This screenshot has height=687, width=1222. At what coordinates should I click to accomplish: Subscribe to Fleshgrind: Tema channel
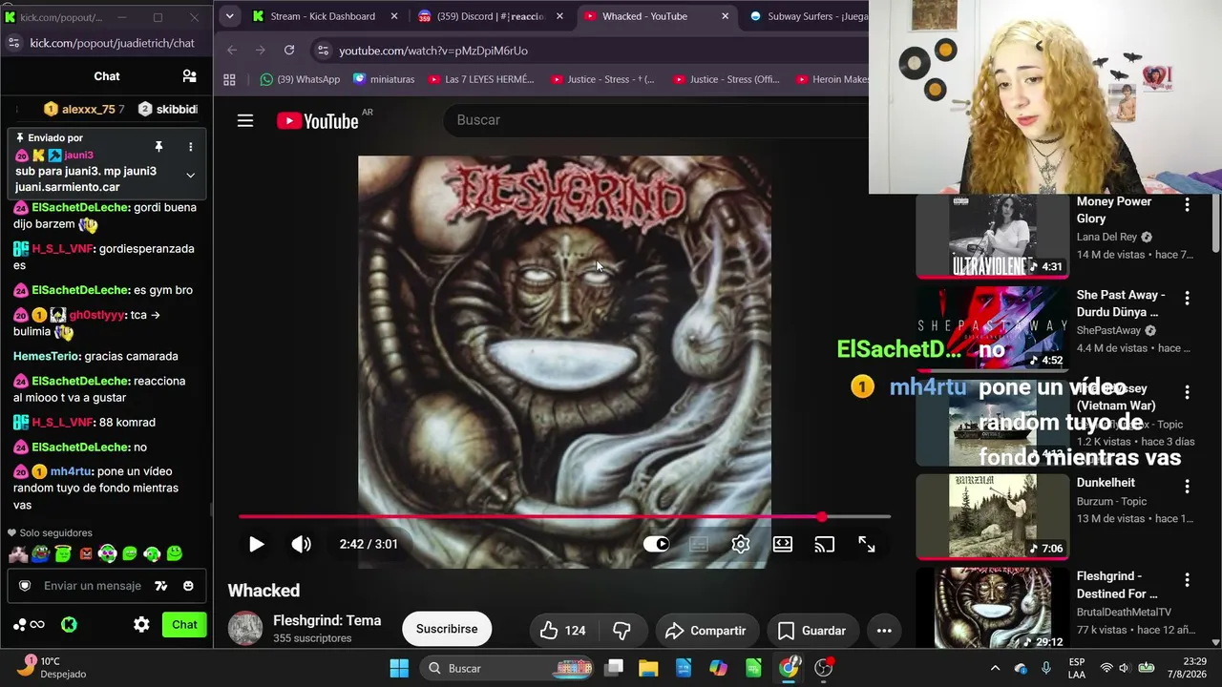point(447,630)
